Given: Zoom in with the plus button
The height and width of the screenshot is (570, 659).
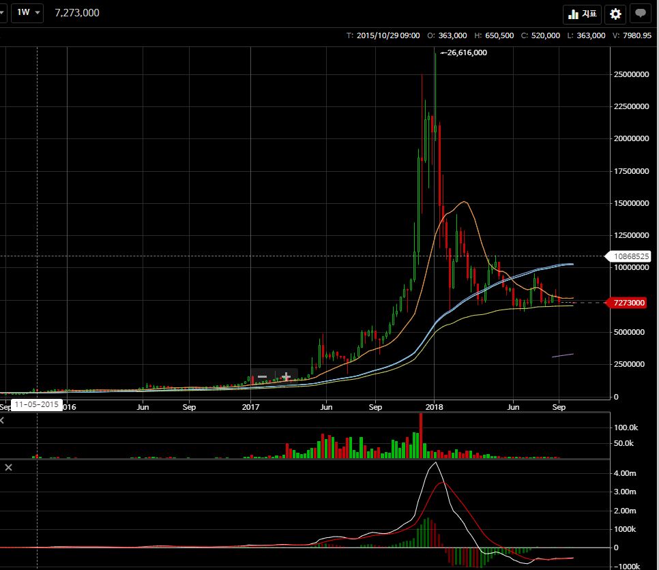Looking at the screenshot, I should pos(287,376).
